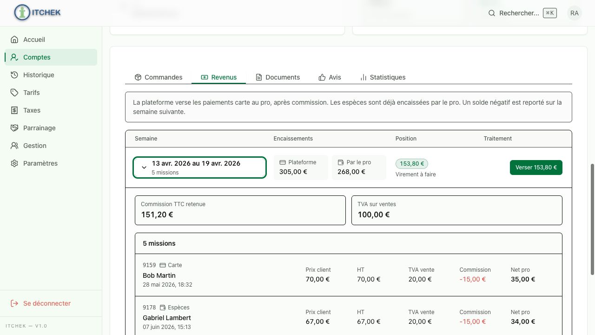Open the Commandes tab

coord(159,77)
